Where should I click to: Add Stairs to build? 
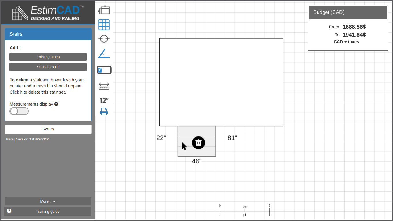coord(48,67)
